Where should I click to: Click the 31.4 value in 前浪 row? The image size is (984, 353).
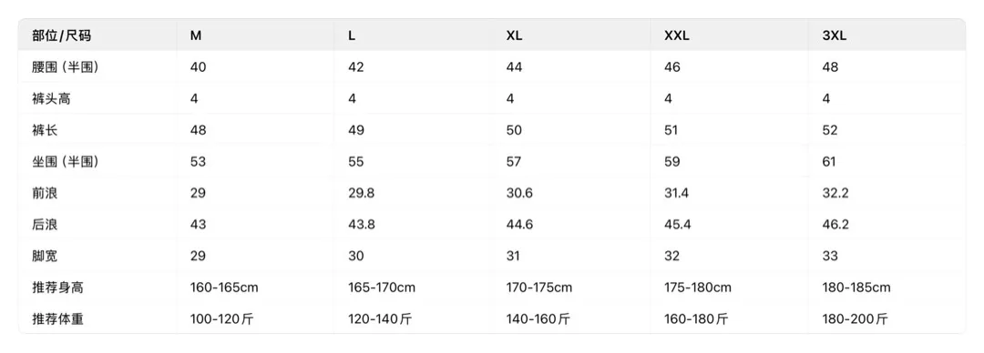click(676, 193)
